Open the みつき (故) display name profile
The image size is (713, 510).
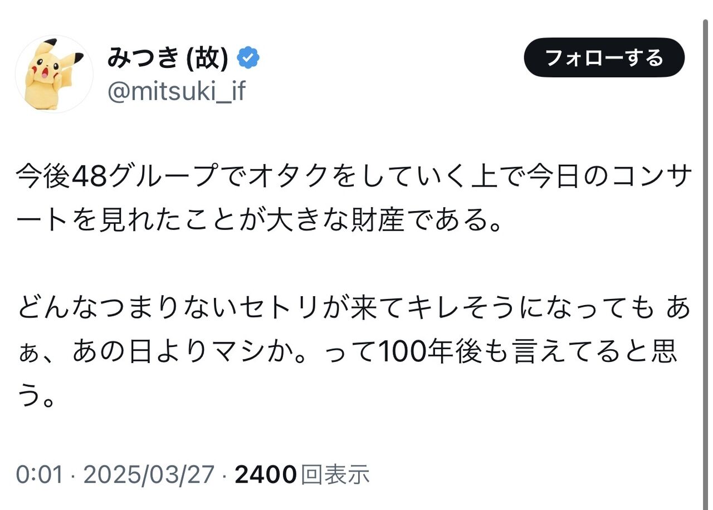click(168, 58)
